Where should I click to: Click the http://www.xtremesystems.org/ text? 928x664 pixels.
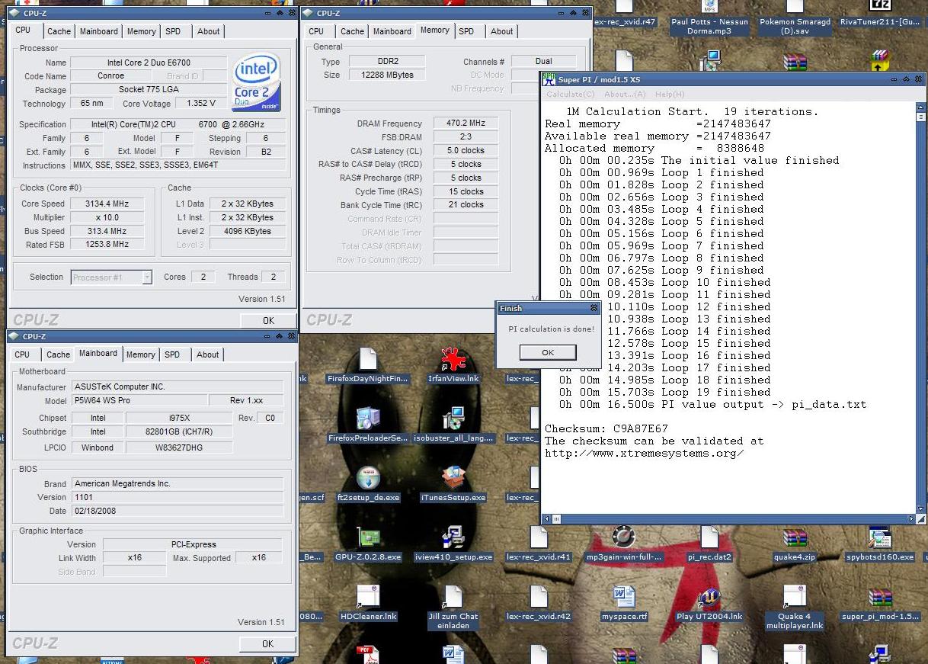coord(644,453)
